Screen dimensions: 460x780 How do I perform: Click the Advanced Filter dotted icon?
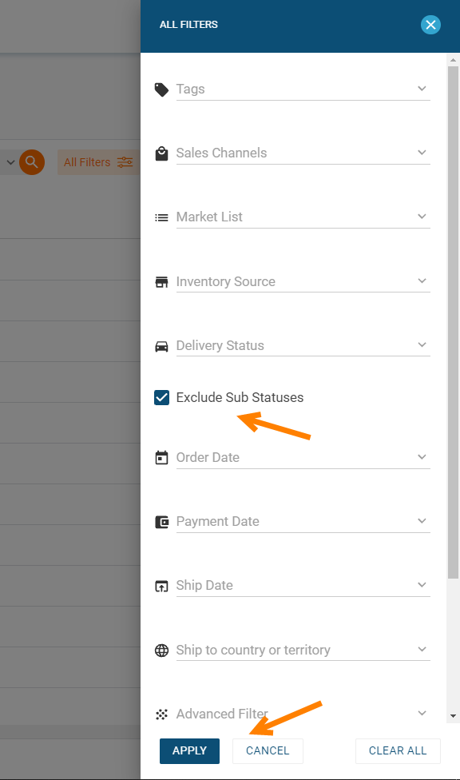(x=161, y=714)
